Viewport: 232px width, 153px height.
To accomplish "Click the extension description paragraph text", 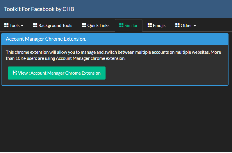I will 113,55.
